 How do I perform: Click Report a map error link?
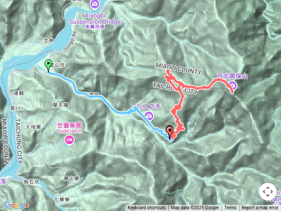click(259, 208)
